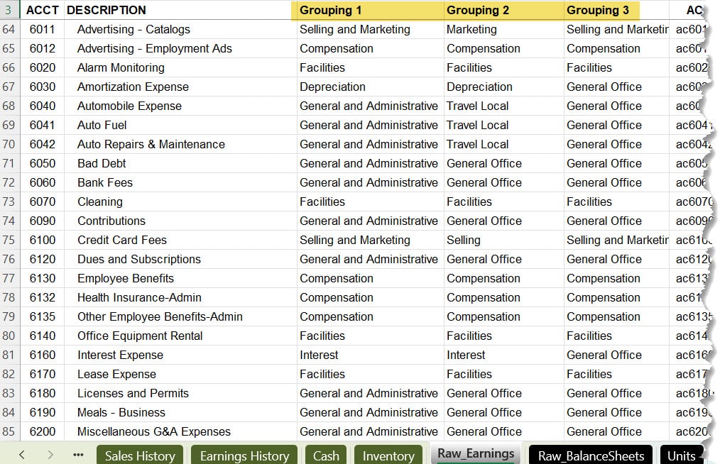Click the Miscellaneous G&A Expenses cell

pyautogui.click(x=180, y=431)
